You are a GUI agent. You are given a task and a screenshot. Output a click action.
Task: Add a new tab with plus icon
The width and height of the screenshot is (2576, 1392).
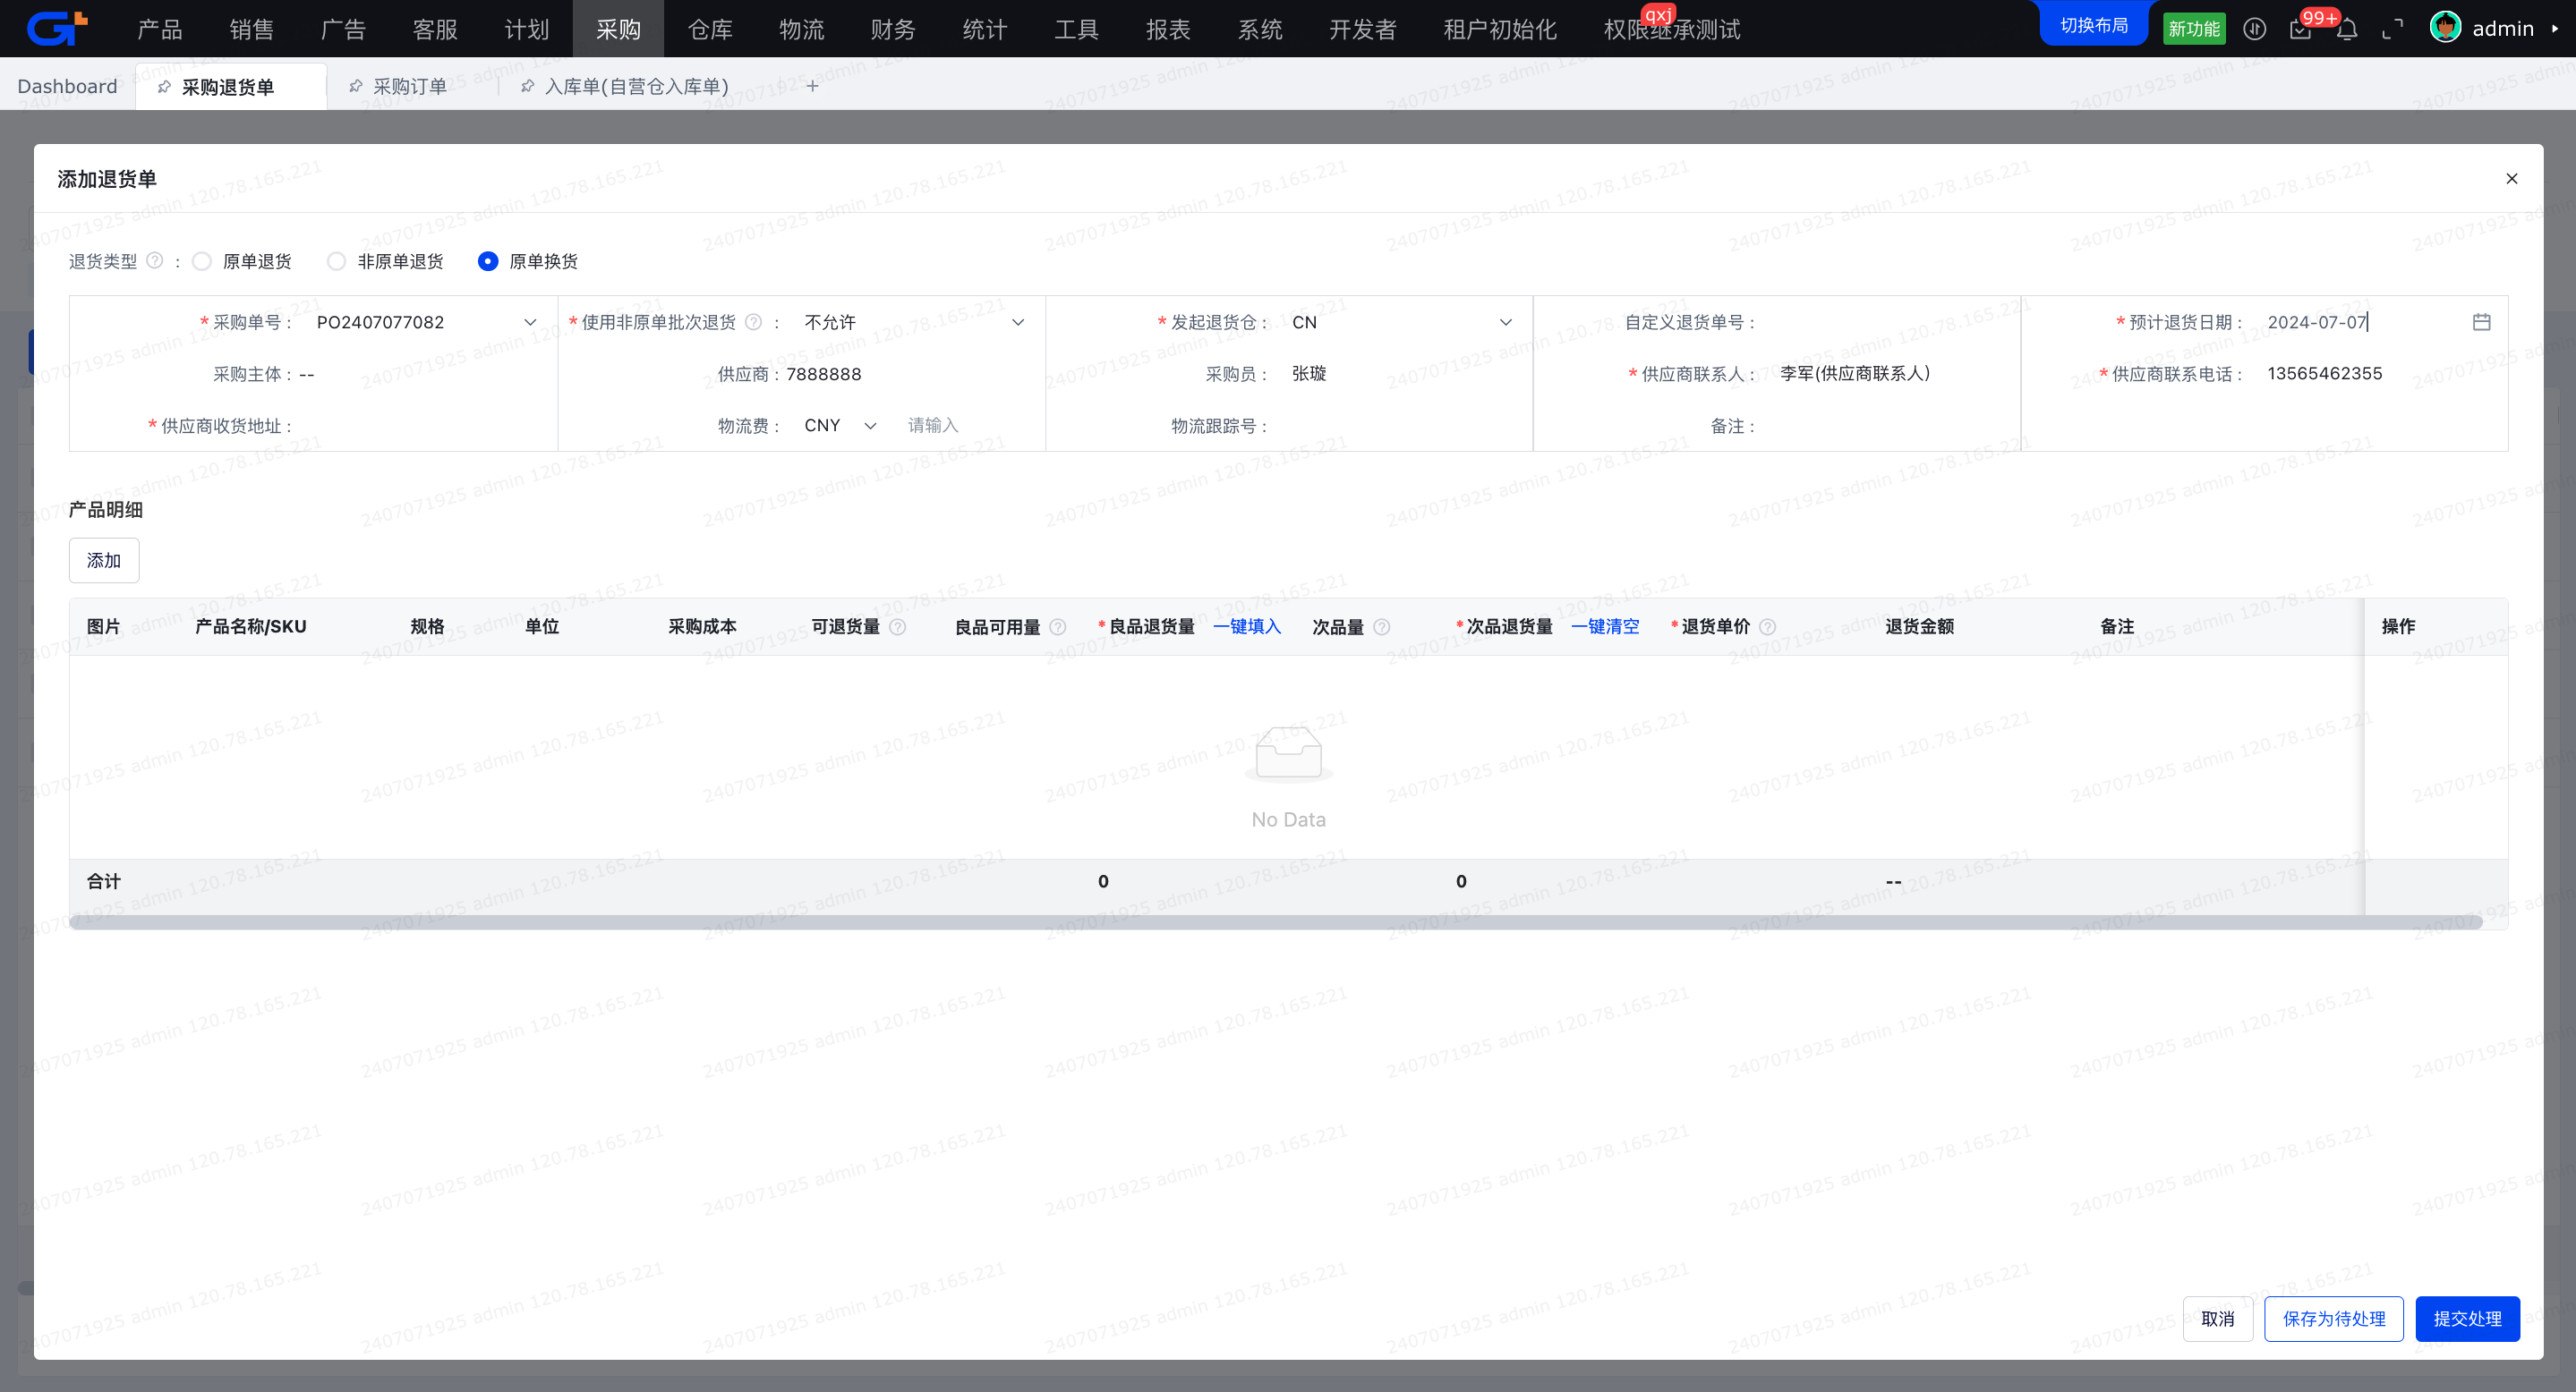(813, 86)
